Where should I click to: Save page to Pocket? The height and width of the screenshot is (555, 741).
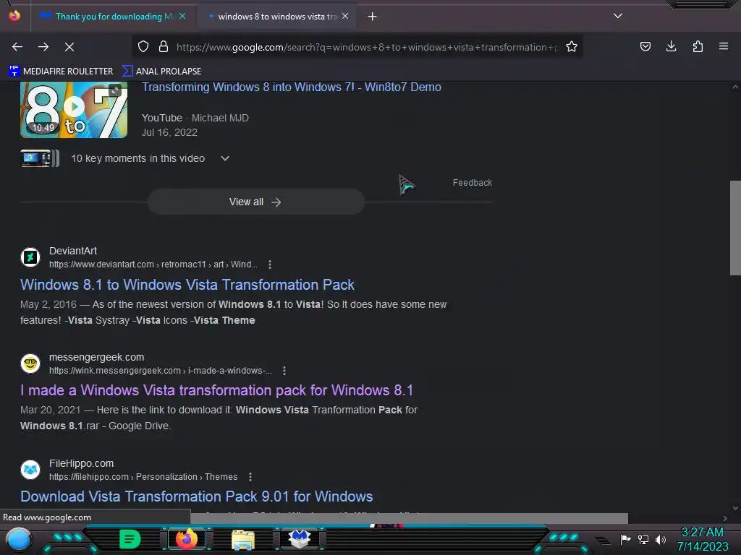[645, 46]
